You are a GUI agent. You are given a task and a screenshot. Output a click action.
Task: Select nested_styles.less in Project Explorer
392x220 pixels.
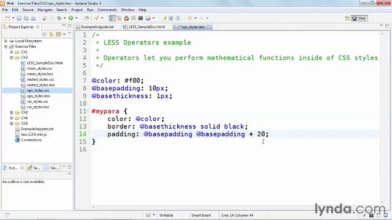[41, 85]
